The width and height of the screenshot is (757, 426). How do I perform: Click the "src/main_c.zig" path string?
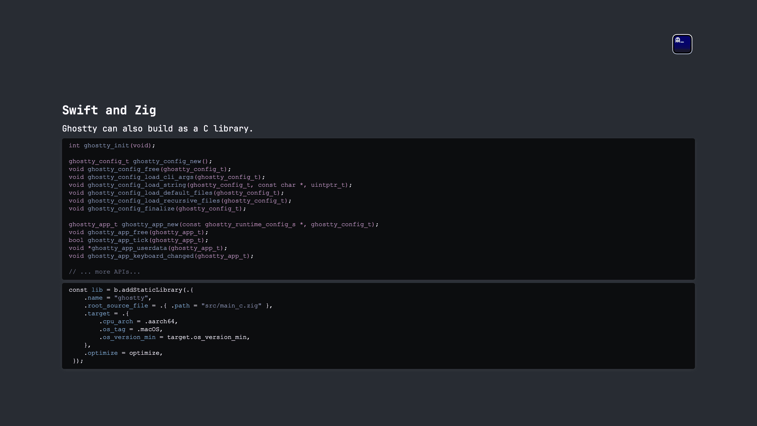click(231, 306)
